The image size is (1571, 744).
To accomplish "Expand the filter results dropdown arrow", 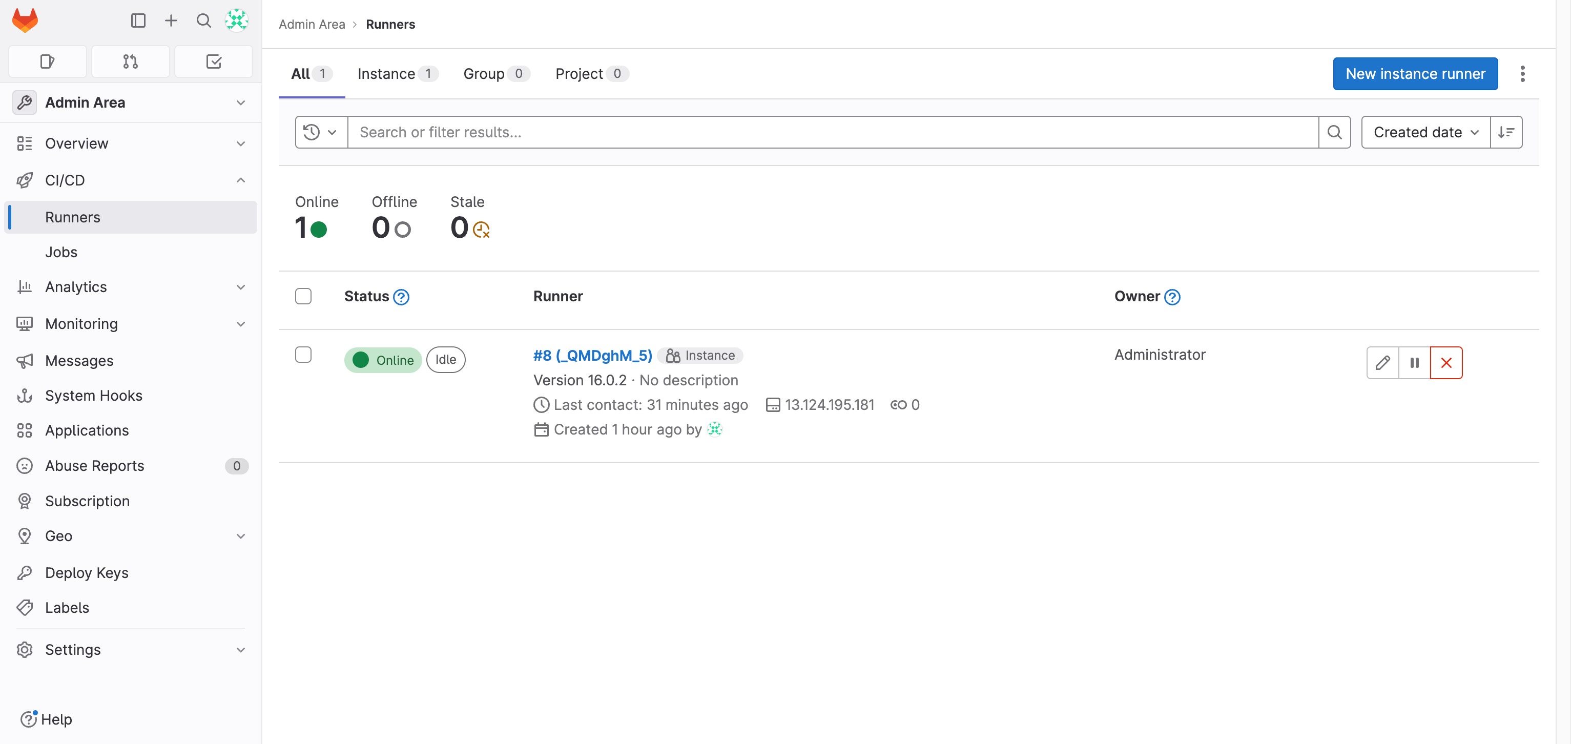I will click(x=332, y=132).
